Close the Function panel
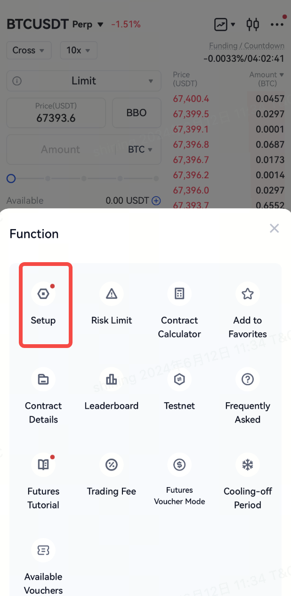Viewport: 291px width, 596px height. point(274,229)
